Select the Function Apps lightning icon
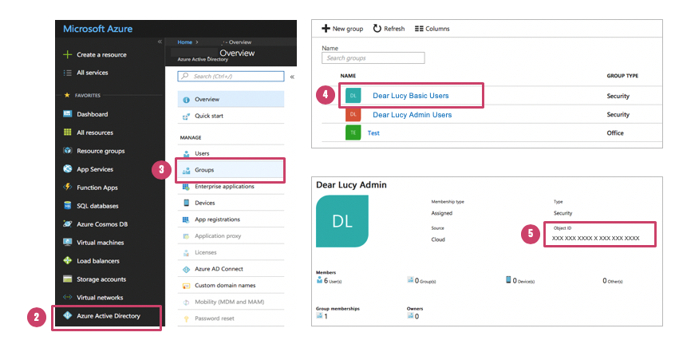 (68, 188)
